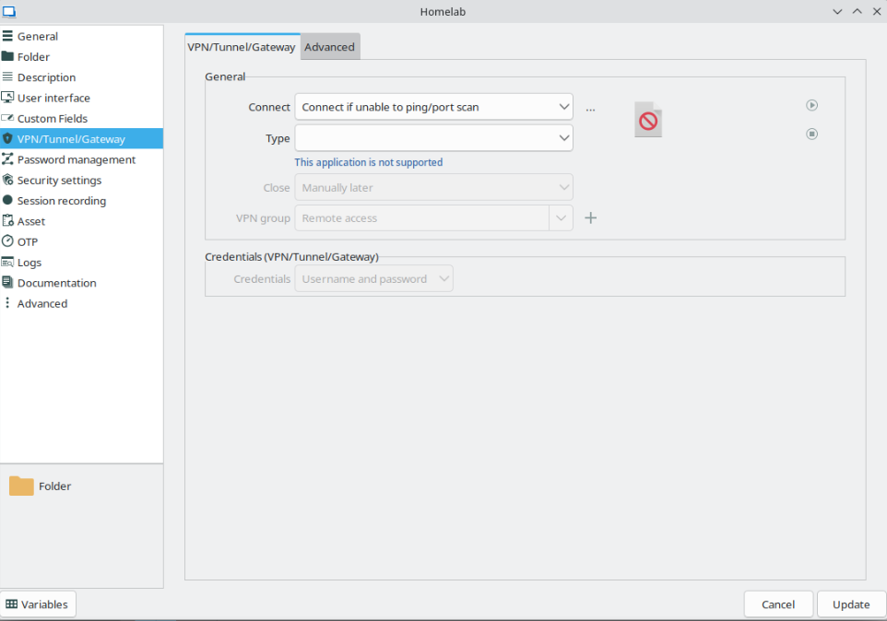Click the Password management icon
887x621 pixels.
(x=7, y=159)
